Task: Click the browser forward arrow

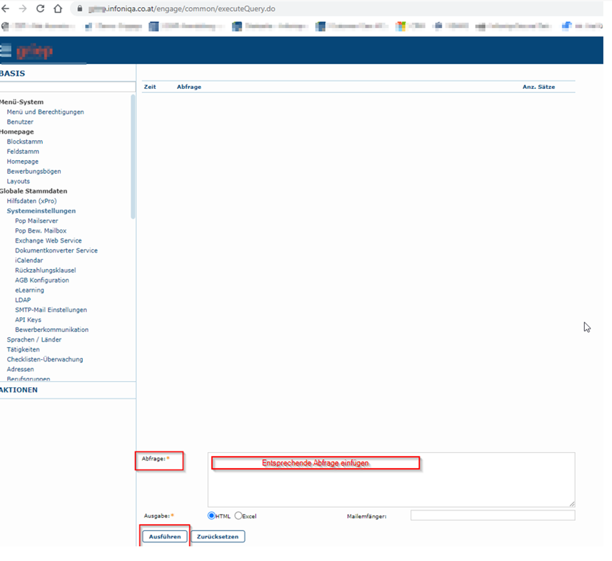Action: point(23,9)
